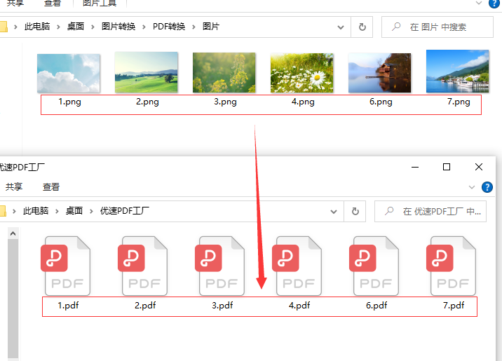The height and width of the screenshot is (361, 502).
Task: Open help in 图片 window
Action: pyautogui.click(x=494, y=4)
